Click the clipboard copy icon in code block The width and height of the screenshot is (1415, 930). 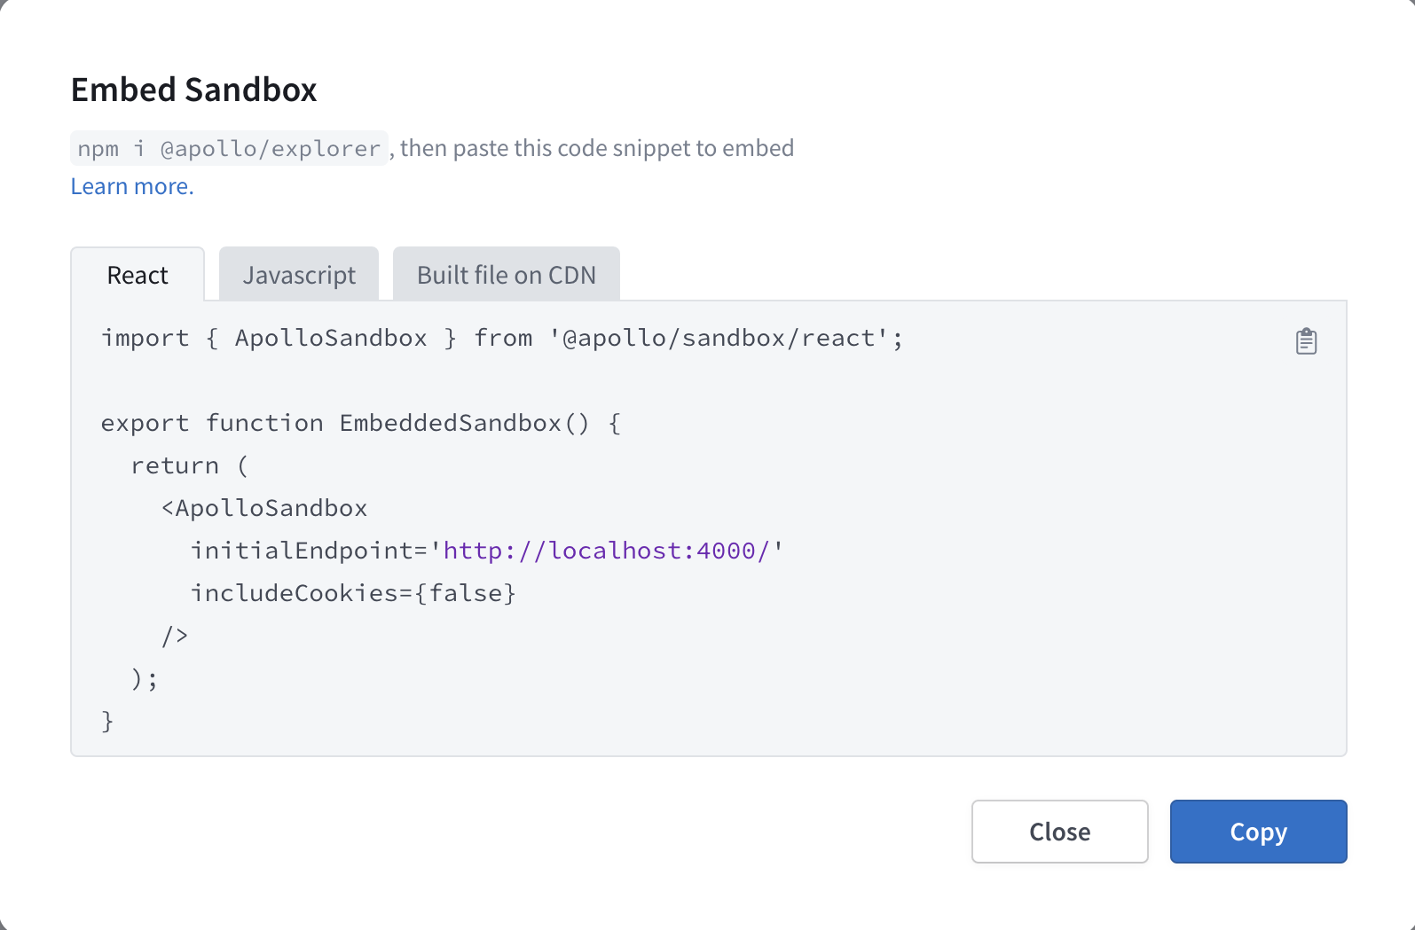[x=1305, y=340]
